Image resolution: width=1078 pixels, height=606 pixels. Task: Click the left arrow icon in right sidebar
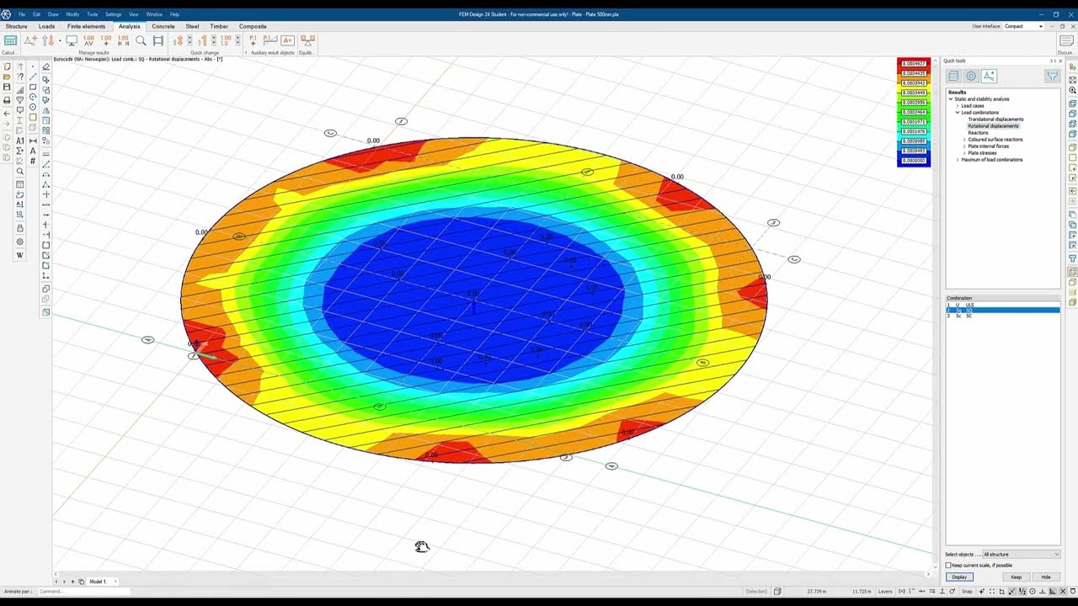(1072, 191)
